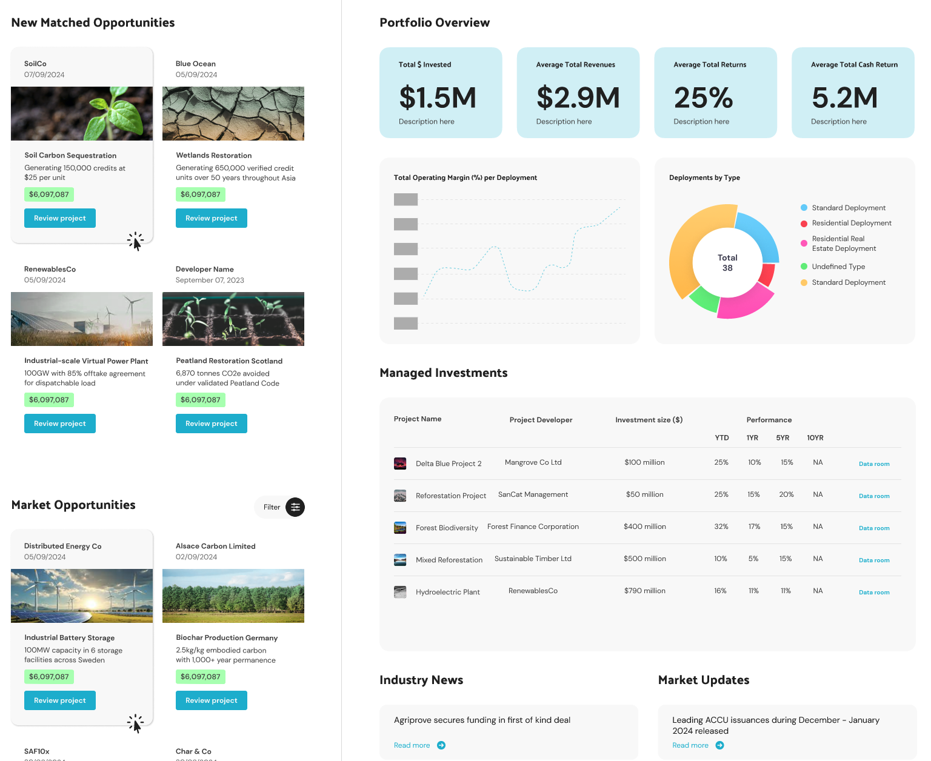This screenshot has width=931, height=761.
Task: Click Hydroelectric Plant project name
Action: (448, 592)
